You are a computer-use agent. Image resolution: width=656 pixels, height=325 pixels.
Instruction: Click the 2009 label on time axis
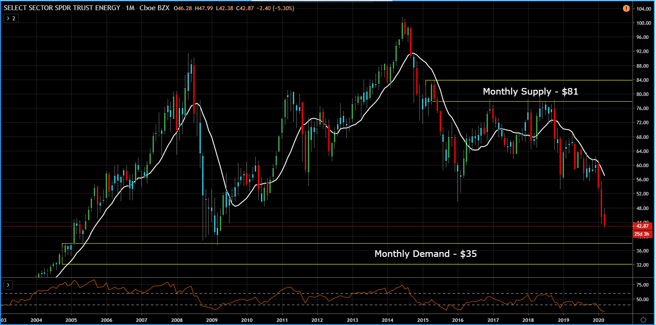tap(212, 320)
